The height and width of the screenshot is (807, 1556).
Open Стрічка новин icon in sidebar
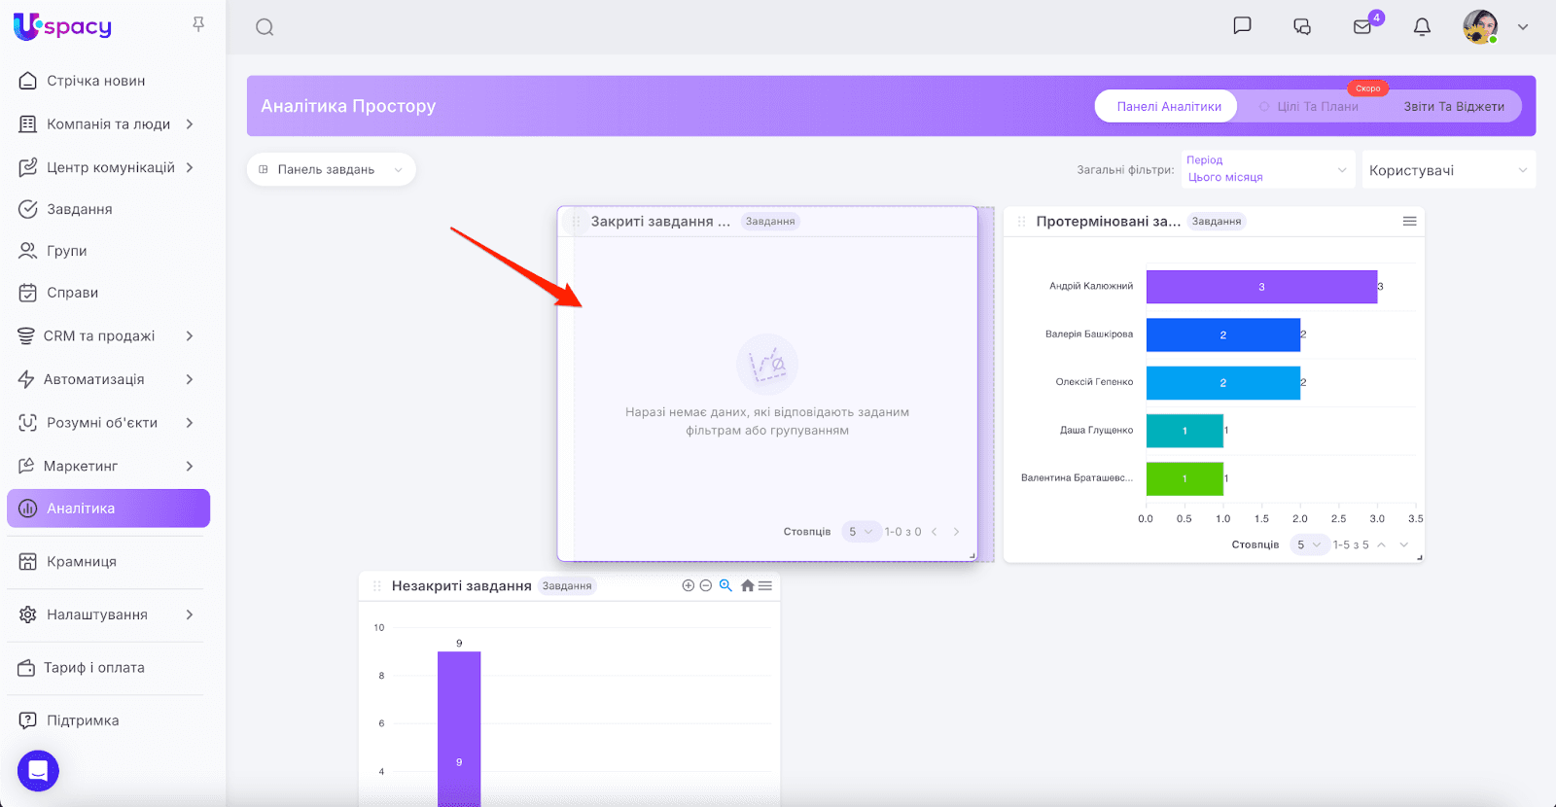[28, 81]
